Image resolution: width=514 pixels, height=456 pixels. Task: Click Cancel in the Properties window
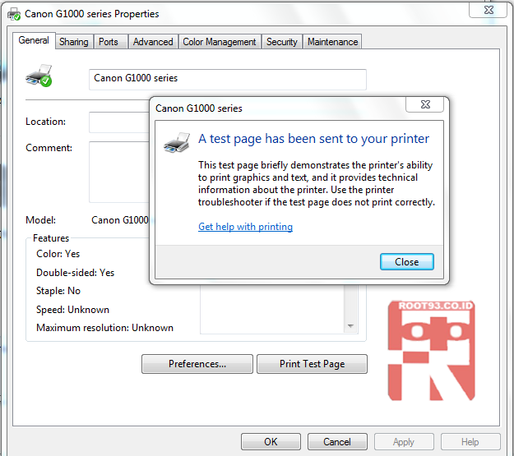pyautogui.click(x=337, y=442)
